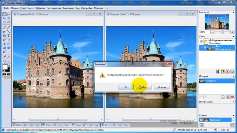Click the red X in History panel
The height and width of the screenshot is (133, 237).
pyautogui.click(x=233, y=97)
